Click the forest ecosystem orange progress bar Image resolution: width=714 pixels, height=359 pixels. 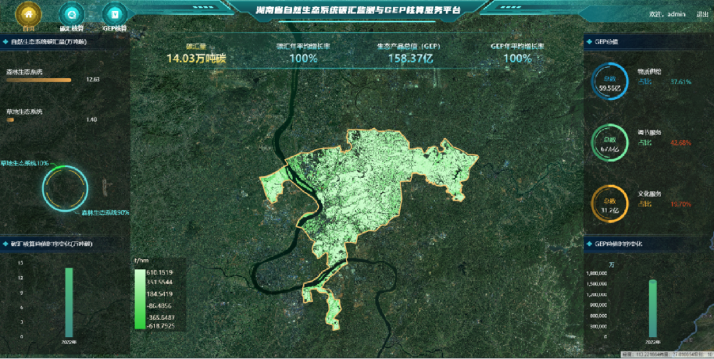[x=38, y=80]
